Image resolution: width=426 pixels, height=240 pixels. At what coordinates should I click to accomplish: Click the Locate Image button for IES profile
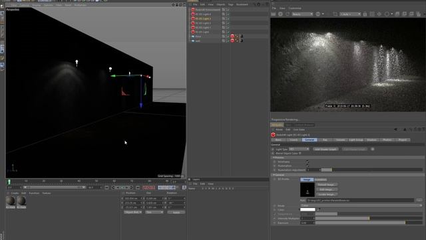[326, 194]
